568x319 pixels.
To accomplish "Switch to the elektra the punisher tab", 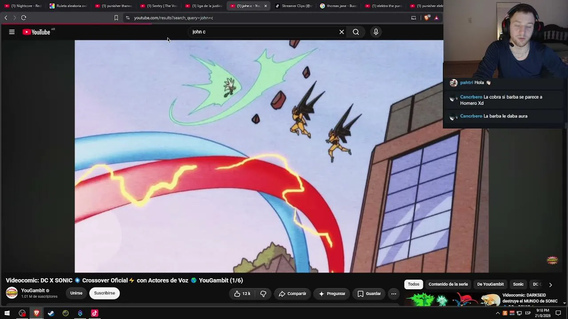I will click(x=384, y=6).
